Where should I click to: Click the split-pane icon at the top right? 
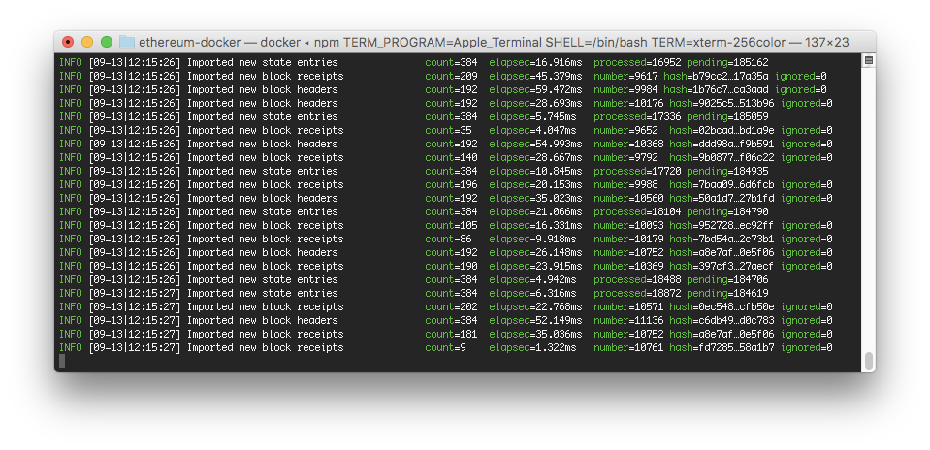[x=868, y=60]
